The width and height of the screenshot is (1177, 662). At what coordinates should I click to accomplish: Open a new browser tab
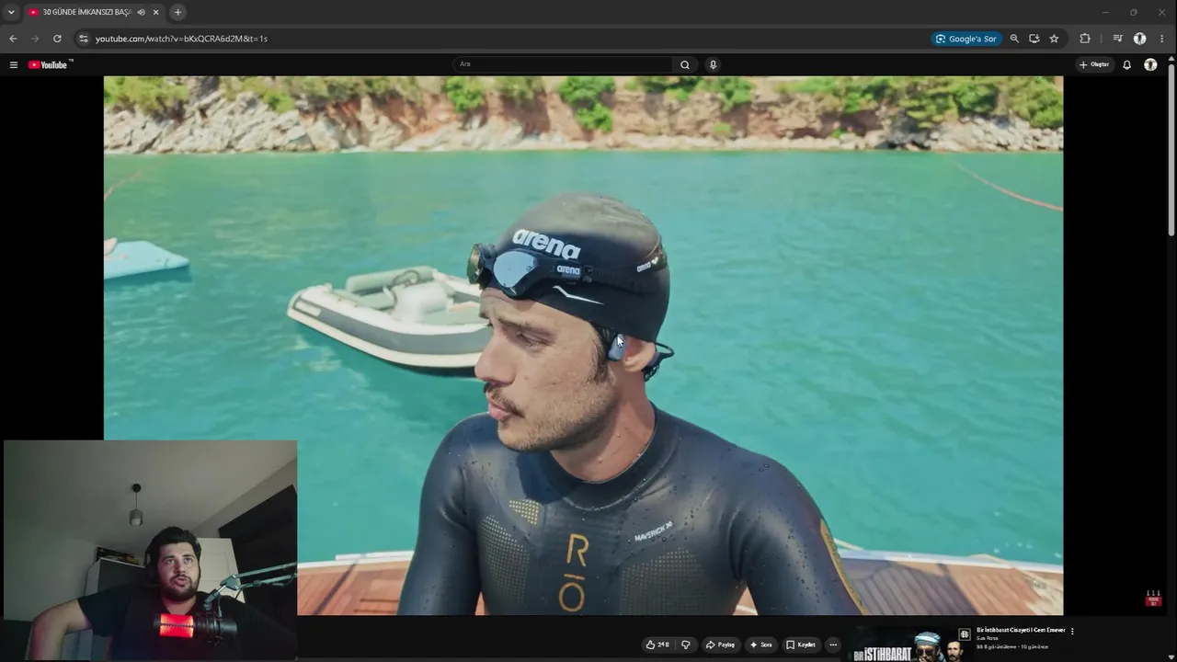point(177,12)
